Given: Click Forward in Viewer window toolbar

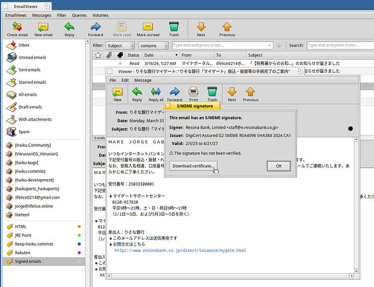Looking at the screenshot, I should tap(175, 94).
